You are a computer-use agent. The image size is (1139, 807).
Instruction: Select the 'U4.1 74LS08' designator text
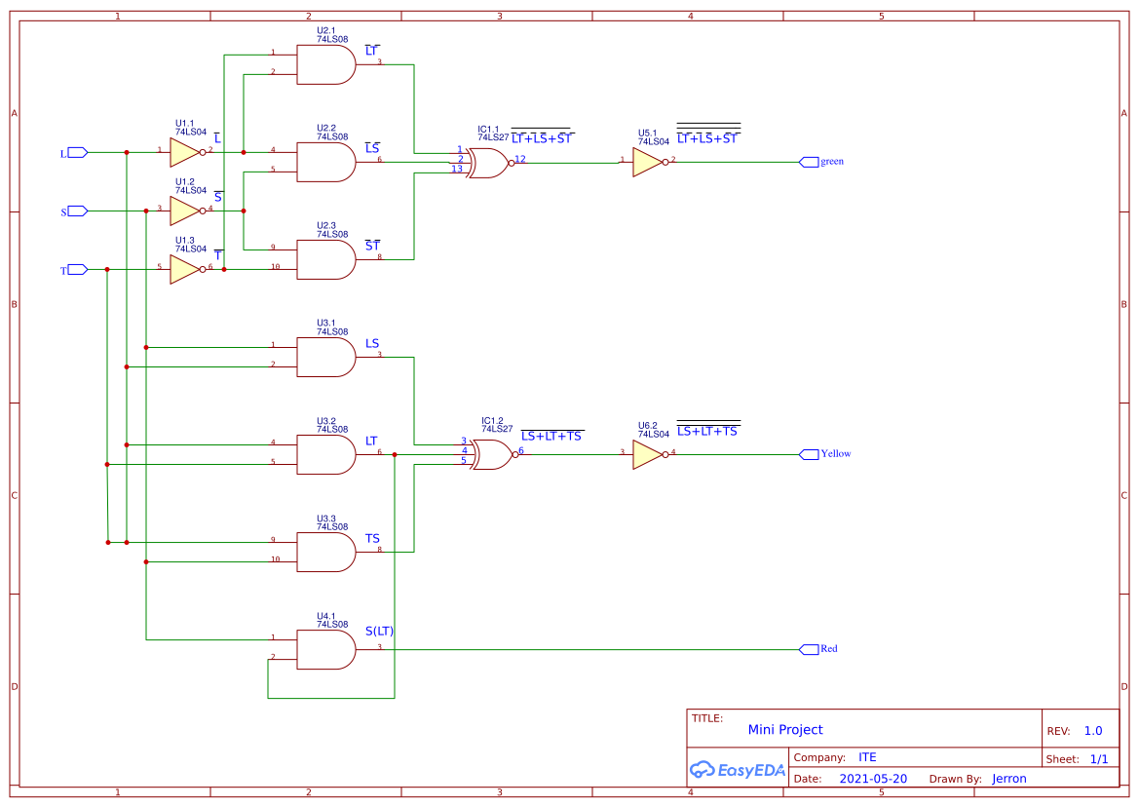(332, 620)
